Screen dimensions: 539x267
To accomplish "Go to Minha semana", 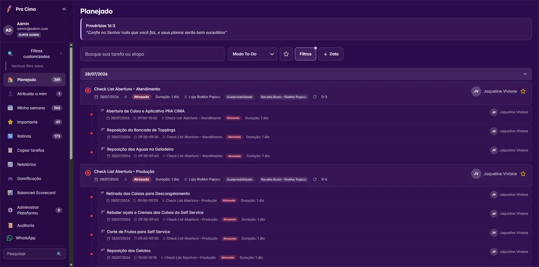I will coord(34,108).
